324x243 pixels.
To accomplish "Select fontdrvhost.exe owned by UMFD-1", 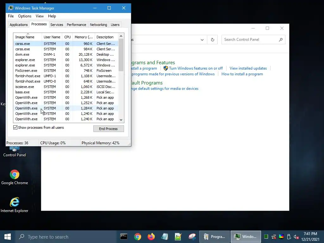I will [66, 76].
